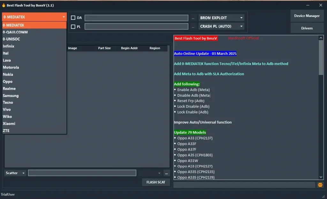Click the Hardnsoft Official text in log

(243, 38)
